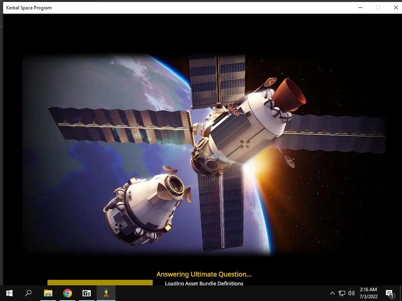Screen dimensions: 402x301
Task: Open the Windows Start menu
Action: pos(9,293)
